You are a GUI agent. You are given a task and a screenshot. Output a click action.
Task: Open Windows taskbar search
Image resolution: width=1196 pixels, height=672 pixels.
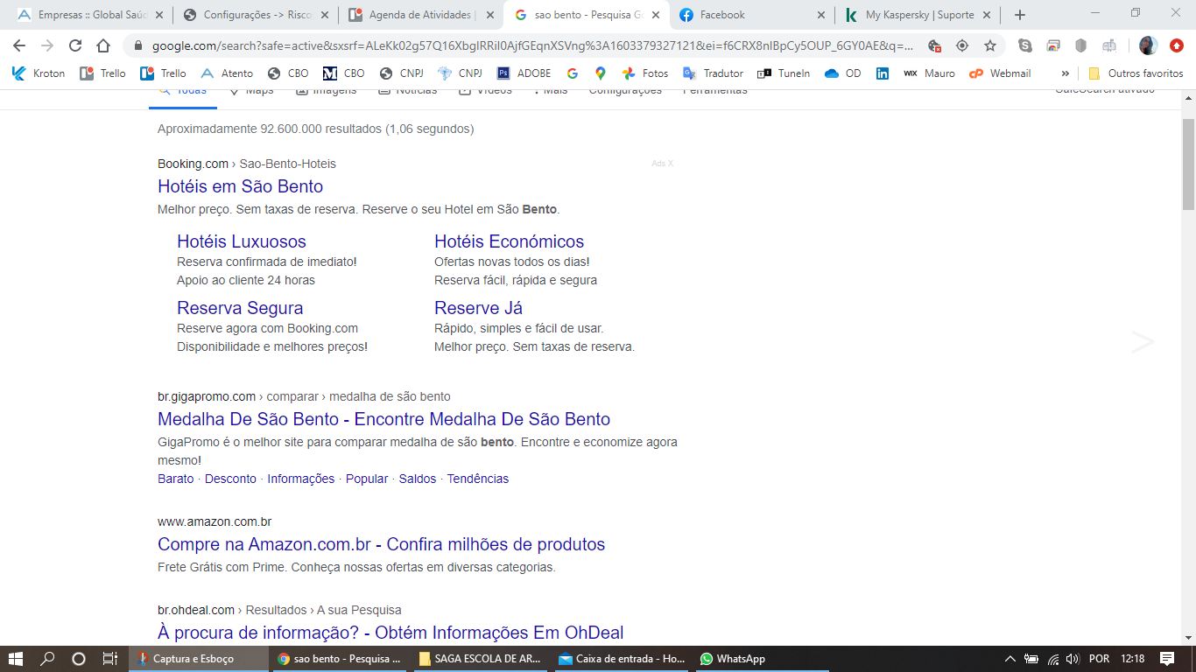(x=48, y=659)
